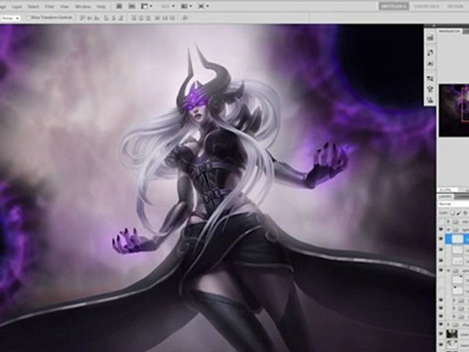Image resolution: width=469 pixels, height=352 pixels.
Task: Open the topmost collapsed panel dock icon
Action: [x=430, y=38]
